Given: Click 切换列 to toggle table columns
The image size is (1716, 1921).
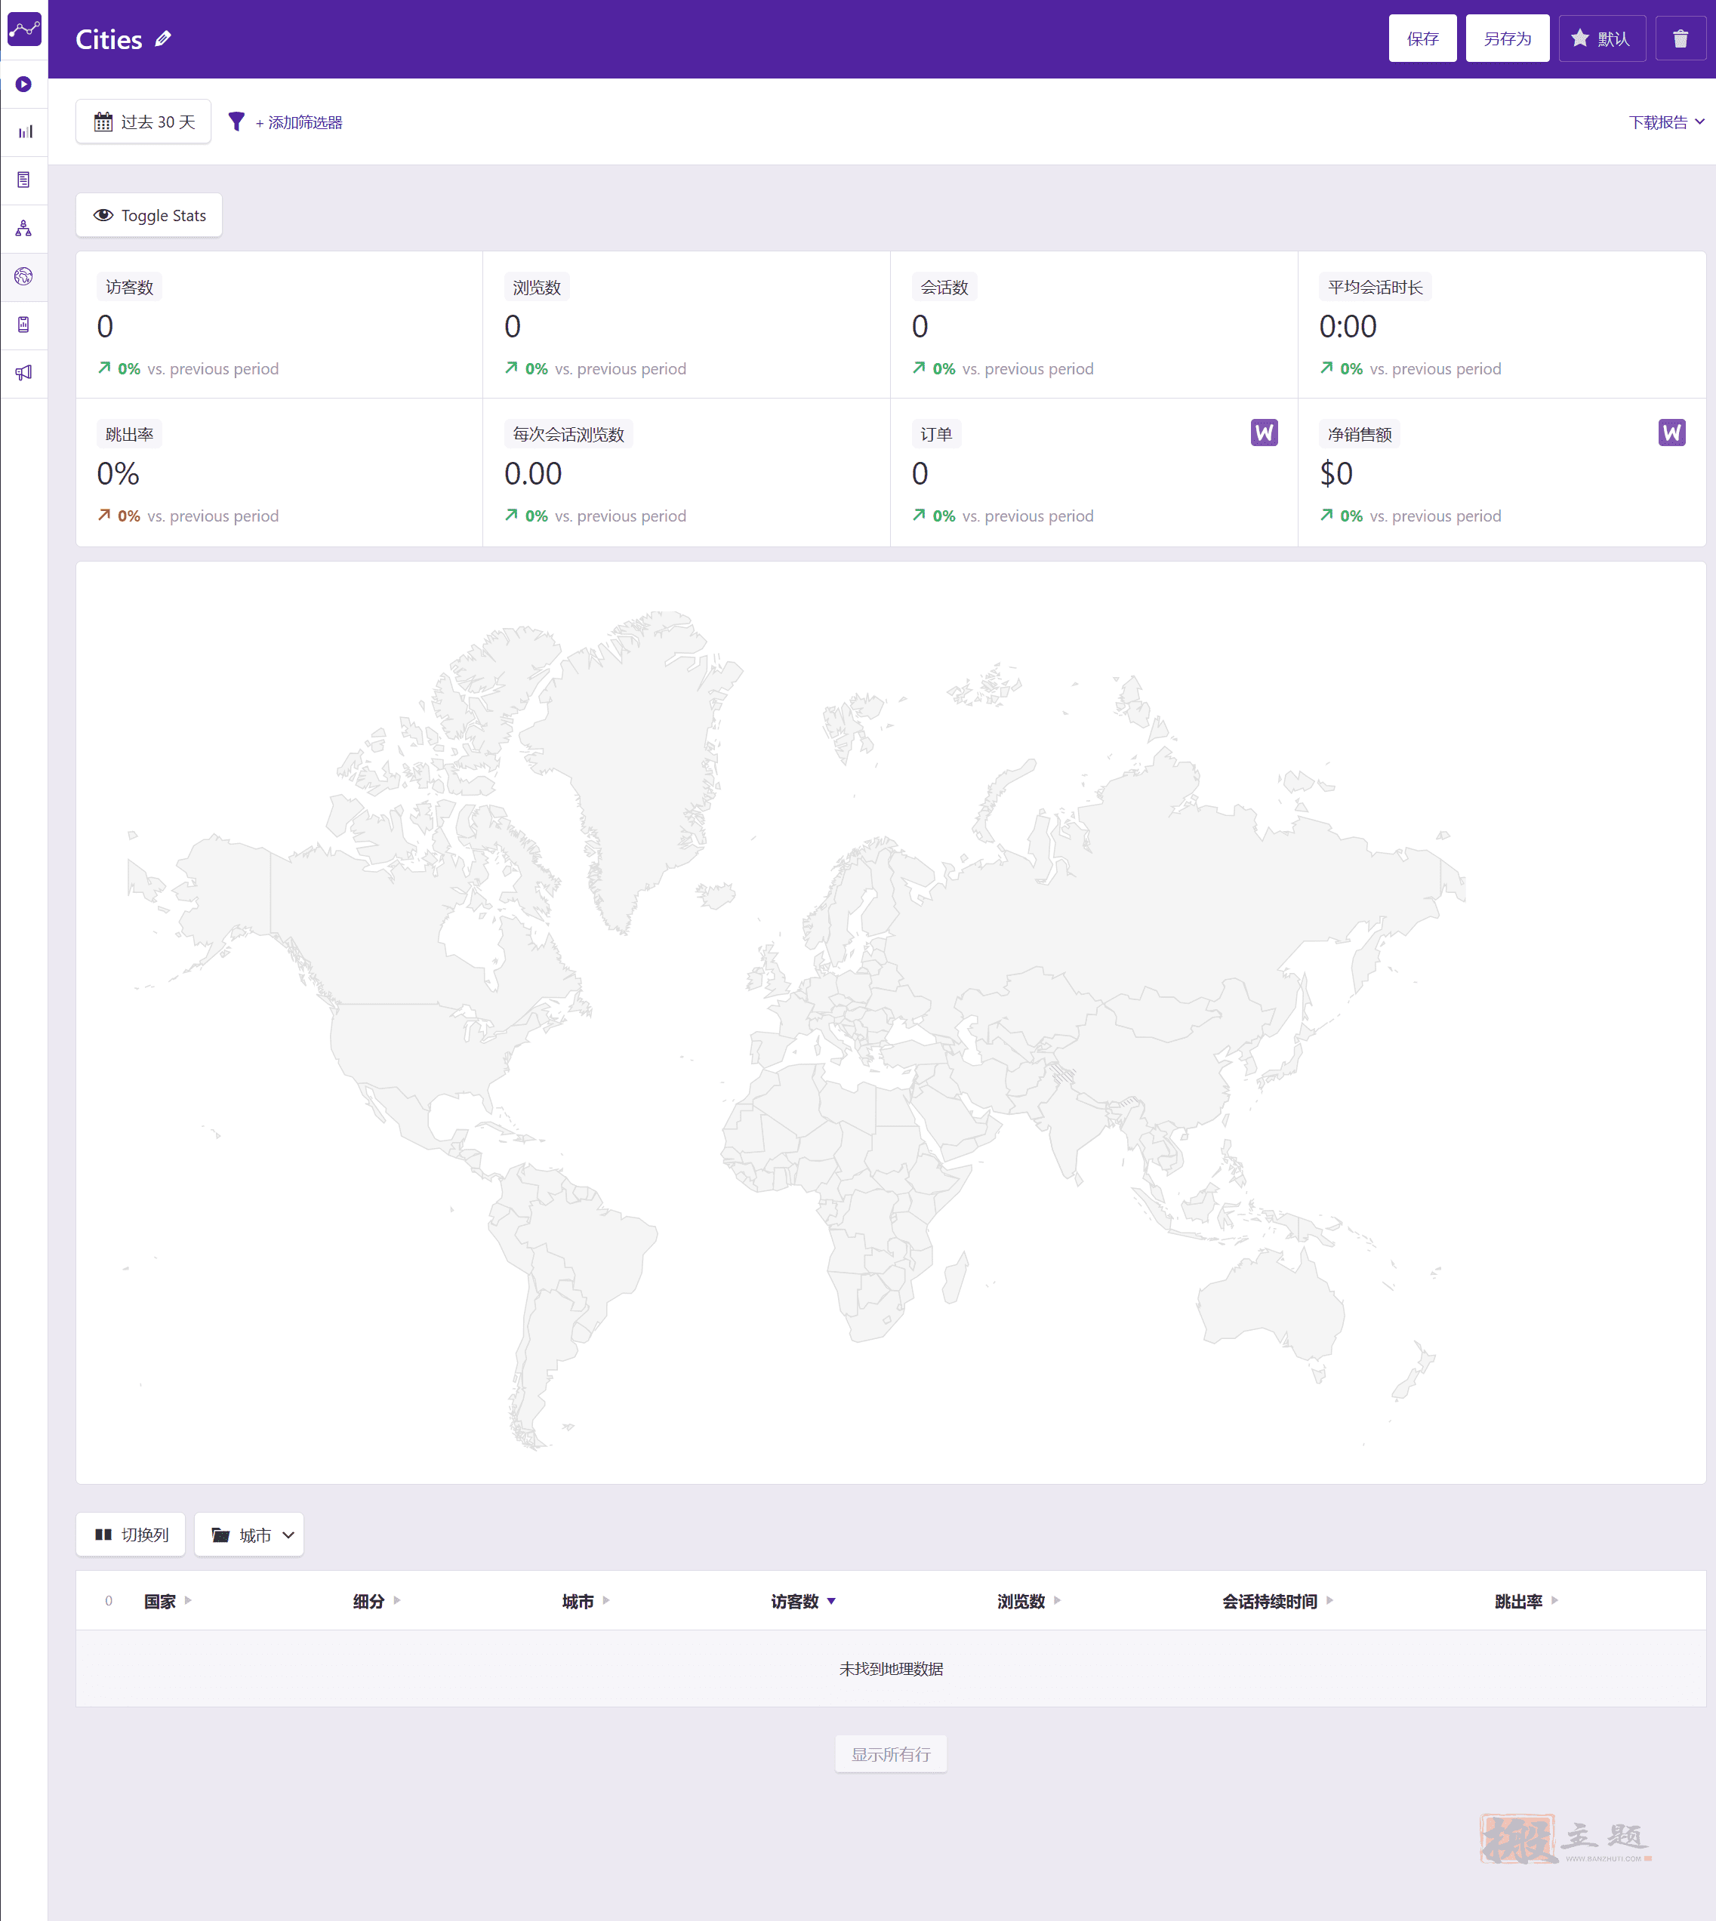Looking at the screenshot, I should pyautogui.click(x=131, y=1535).
